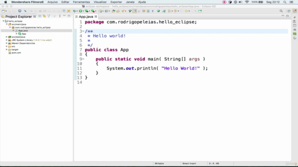Click the Writable status bar entry
Image resolution: width=298 pixels, height=167 pixels.
pyautogui.click(x=159, y=163)
